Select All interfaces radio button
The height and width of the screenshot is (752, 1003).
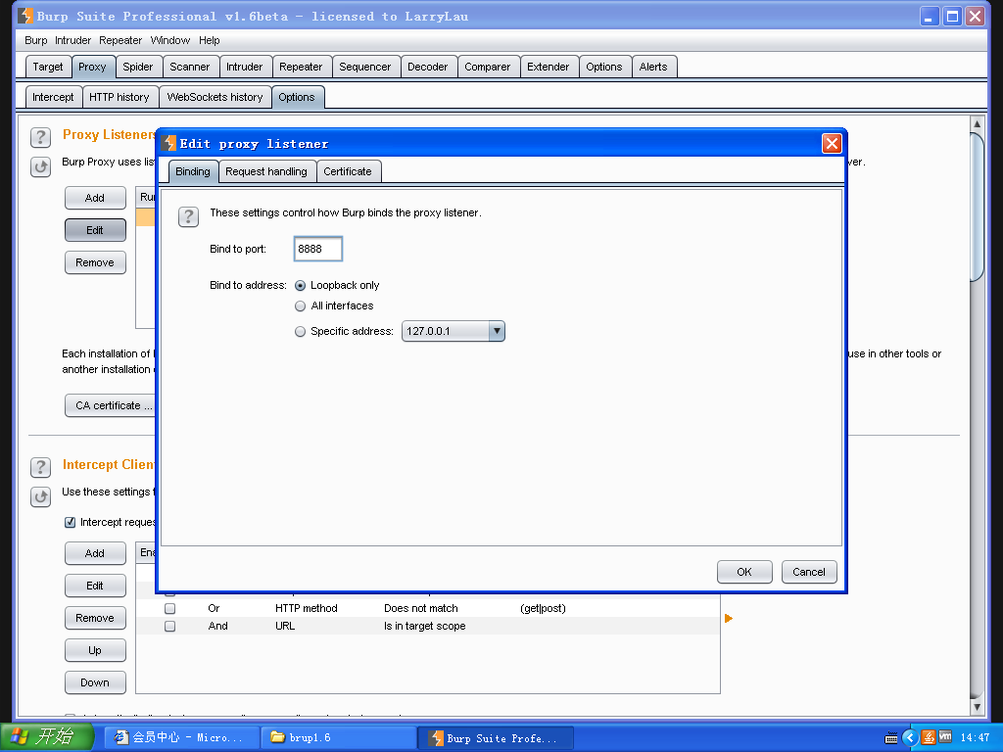point(300,306)
